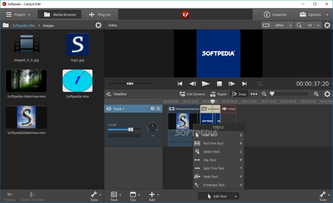The width and height of the screenshot is (333, 203).
Task: Click the shuttle speed slider handle
Action: [130, 84]
